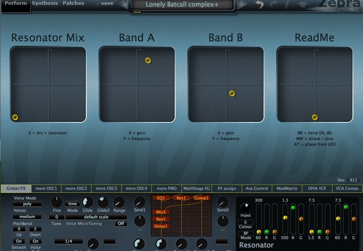Switch to the Synthesis page

click(x=45, y=4)
